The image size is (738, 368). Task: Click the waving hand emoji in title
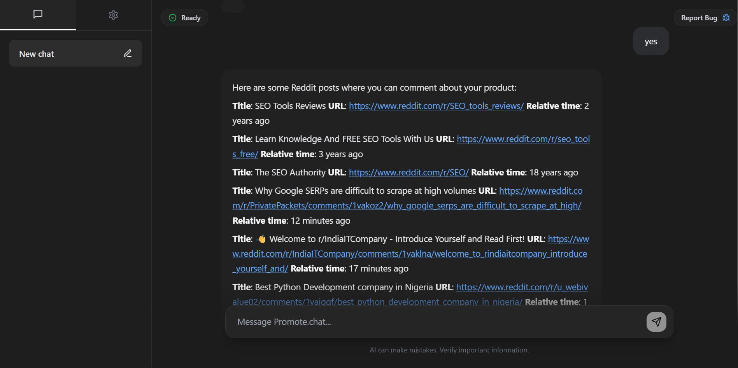261,239
